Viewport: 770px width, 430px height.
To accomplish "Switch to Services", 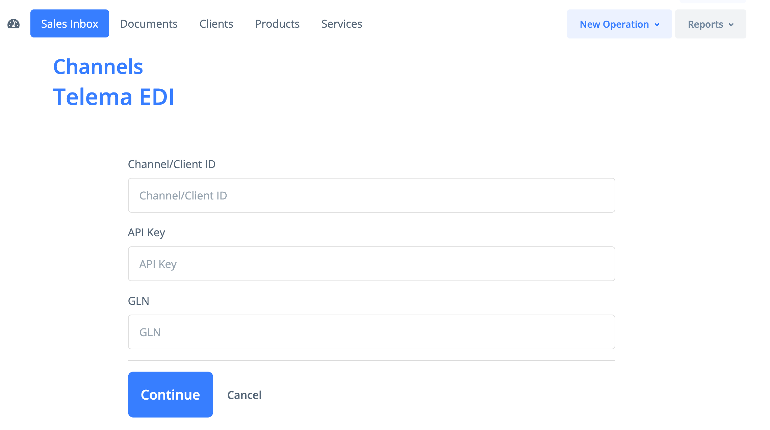I will coord(342,24).
